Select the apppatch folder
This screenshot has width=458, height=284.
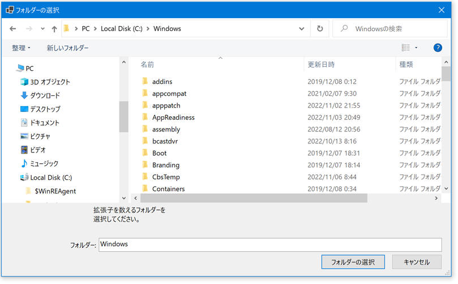pyautogui.click(x=166, y=105)
